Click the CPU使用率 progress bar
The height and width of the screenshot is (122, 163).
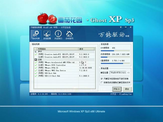[115, 51]
